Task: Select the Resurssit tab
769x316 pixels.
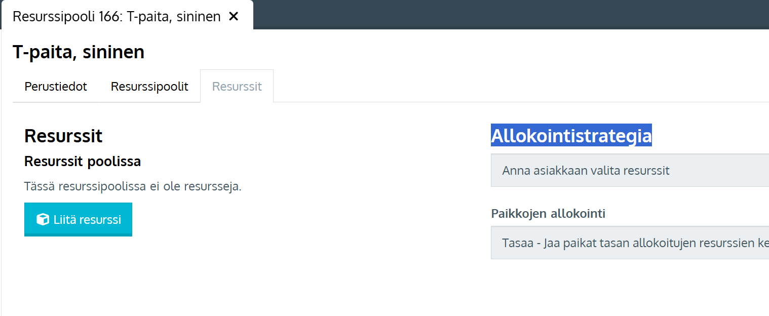Action: pos(237,87)
